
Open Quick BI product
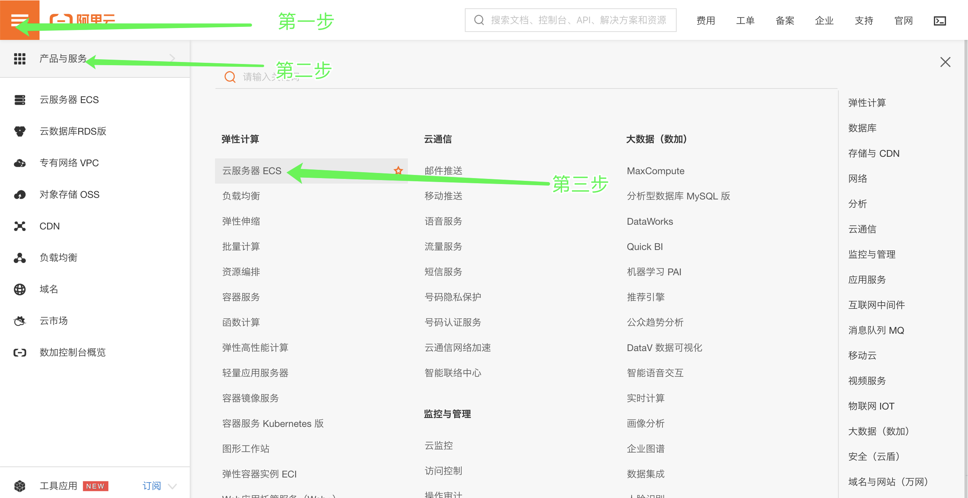click(645, 247)
